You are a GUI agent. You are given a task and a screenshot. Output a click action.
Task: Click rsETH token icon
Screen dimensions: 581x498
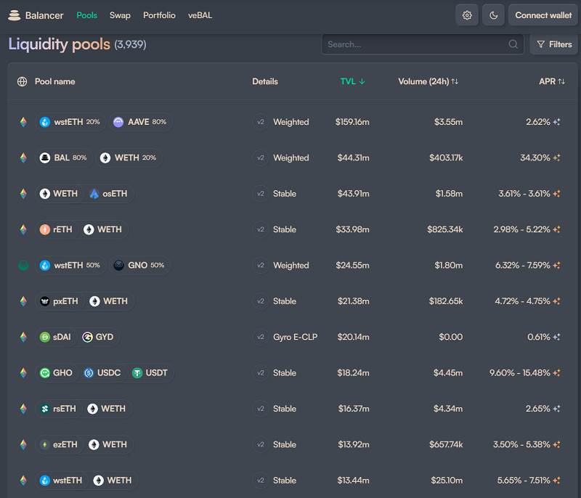[x=45, y=409]
